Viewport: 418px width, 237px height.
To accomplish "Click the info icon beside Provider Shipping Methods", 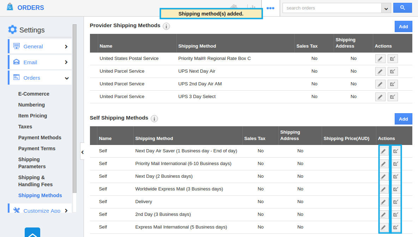I will pyautogui.click(x=166, y=26).
